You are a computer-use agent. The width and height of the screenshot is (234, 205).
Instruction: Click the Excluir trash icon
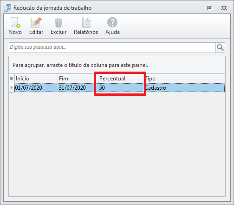point(58,23)
